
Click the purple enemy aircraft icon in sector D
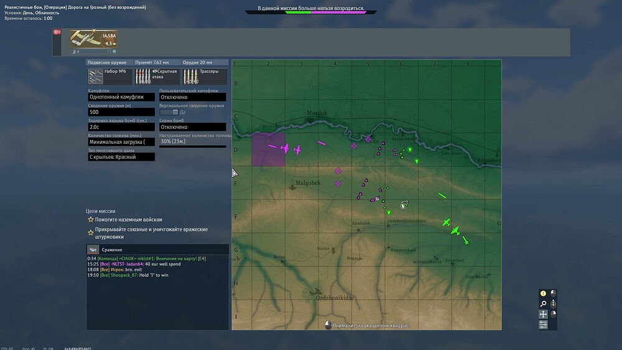(285, 148)
